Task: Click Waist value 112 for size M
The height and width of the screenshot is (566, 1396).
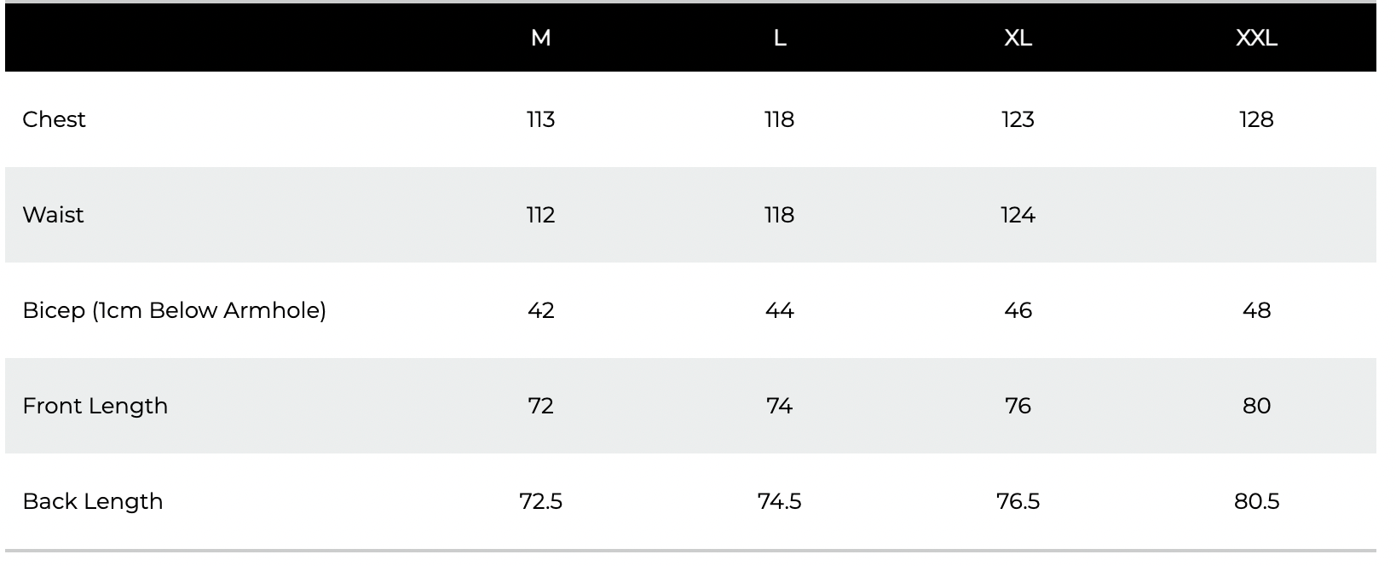Action: point(541,215)
